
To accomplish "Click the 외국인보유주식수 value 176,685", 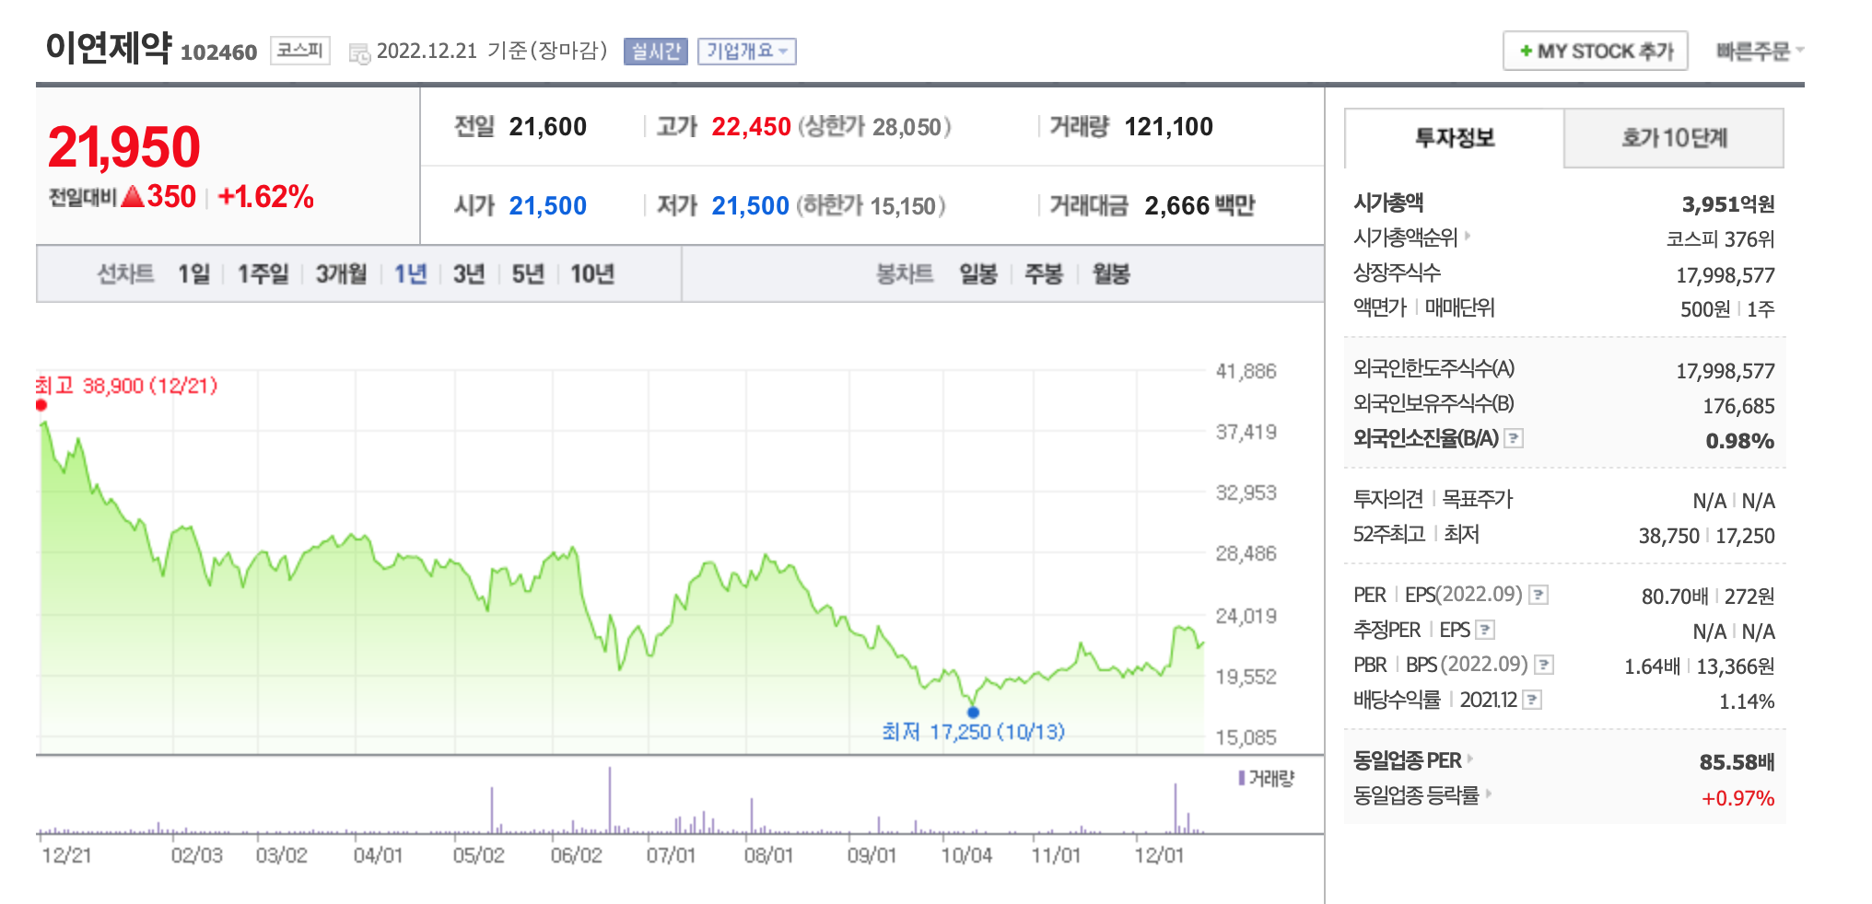I will (x=1738, y=406).
